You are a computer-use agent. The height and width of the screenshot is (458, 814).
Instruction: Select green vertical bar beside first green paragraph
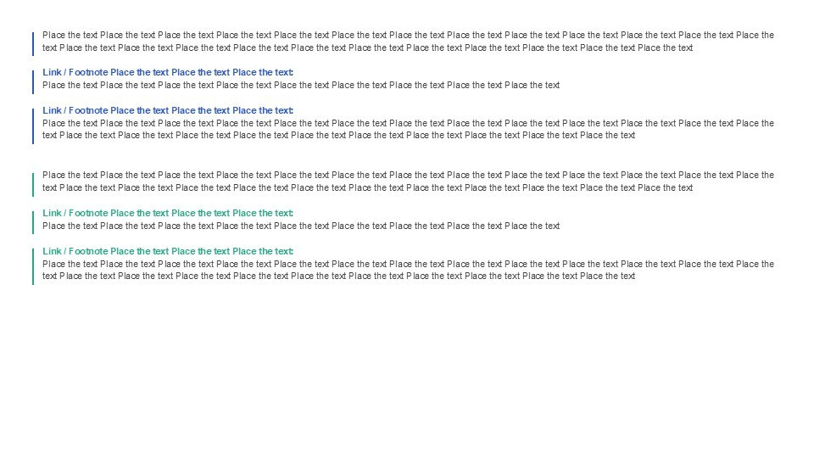pyautogui.click(x=33, y=184)
